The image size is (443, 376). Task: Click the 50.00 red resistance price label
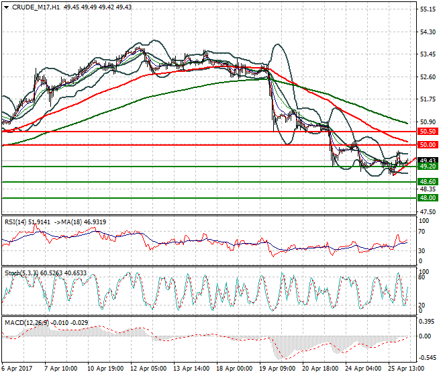(428, 145)
